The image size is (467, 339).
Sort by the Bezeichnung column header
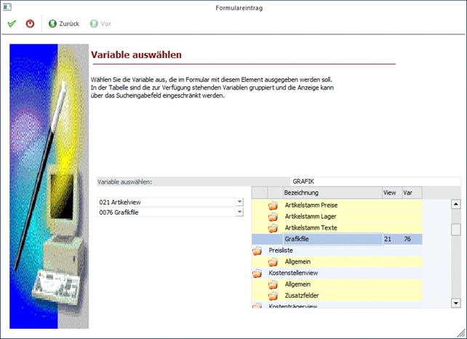[x=332, y=192]
